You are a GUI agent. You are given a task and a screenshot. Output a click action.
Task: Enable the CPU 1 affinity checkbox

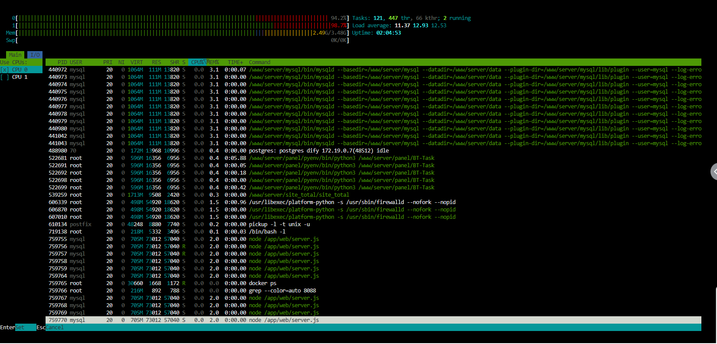coord(5,77)
